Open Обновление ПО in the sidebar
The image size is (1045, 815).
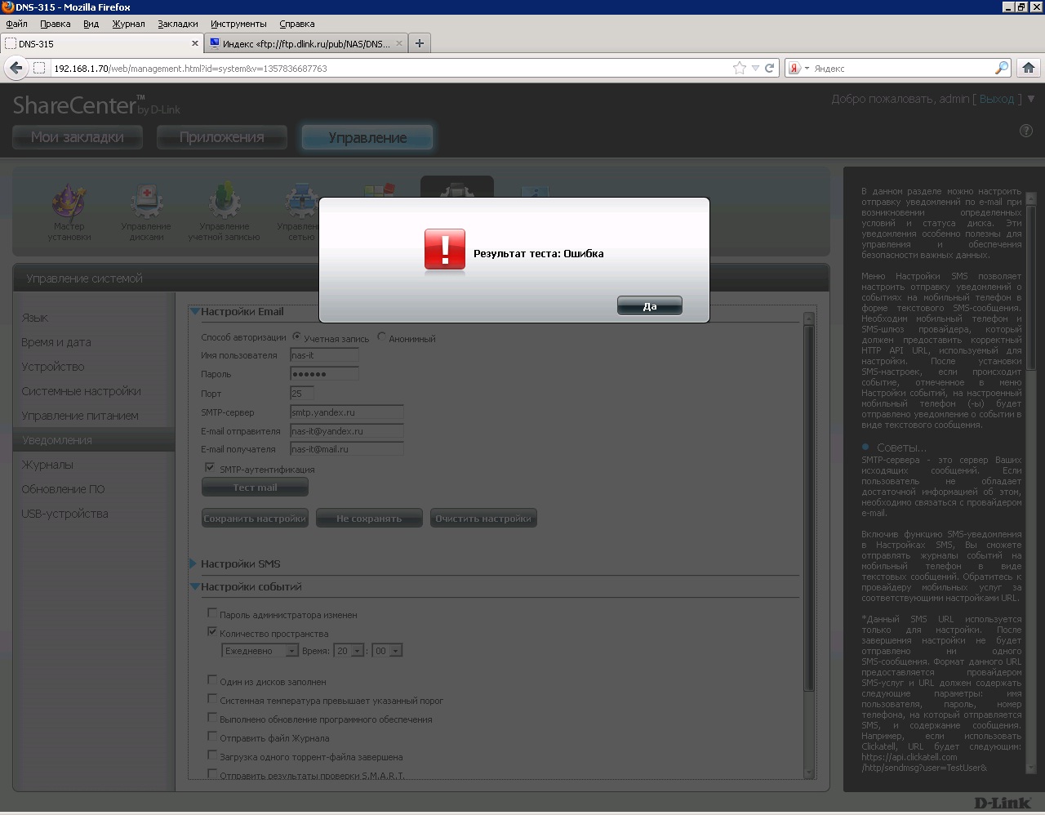pos(63,489)
